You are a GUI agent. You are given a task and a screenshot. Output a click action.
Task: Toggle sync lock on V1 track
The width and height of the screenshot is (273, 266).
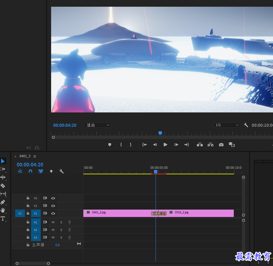[45, 213]
